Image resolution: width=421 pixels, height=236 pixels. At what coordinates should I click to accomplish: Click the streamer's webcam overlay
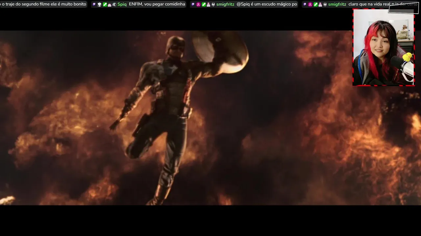tap(384, 48)
